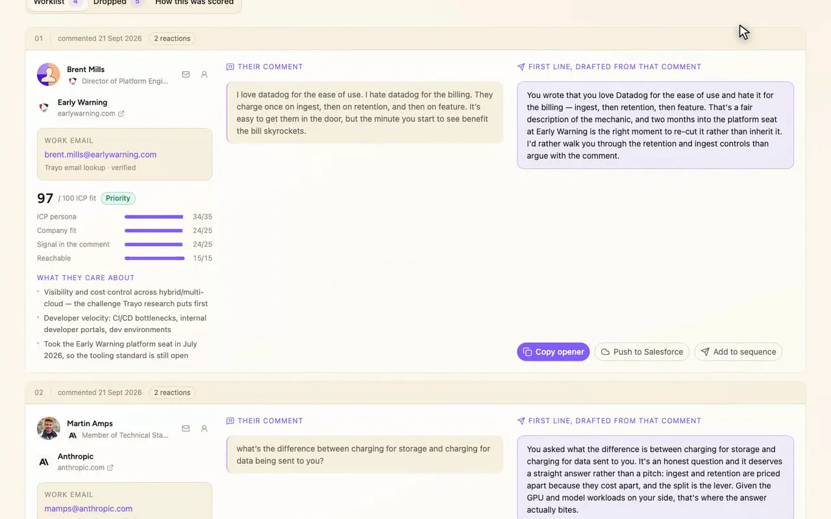Open mail icon beside Brent Mills
Viewport: 831px width, 519px height.
click(x=186, y=75)
